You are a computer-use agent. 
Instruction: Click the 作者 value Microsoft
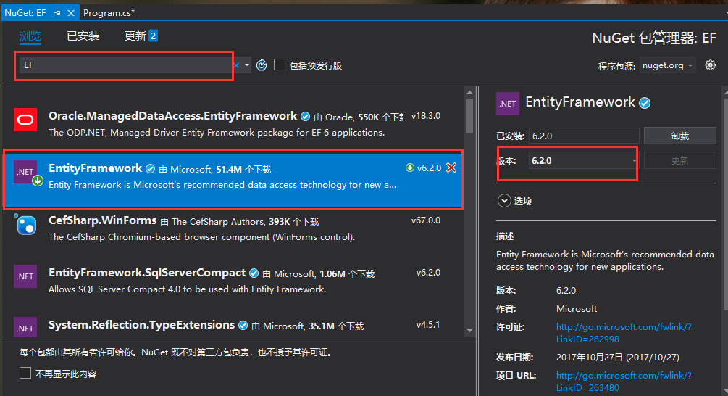(576, 309)
